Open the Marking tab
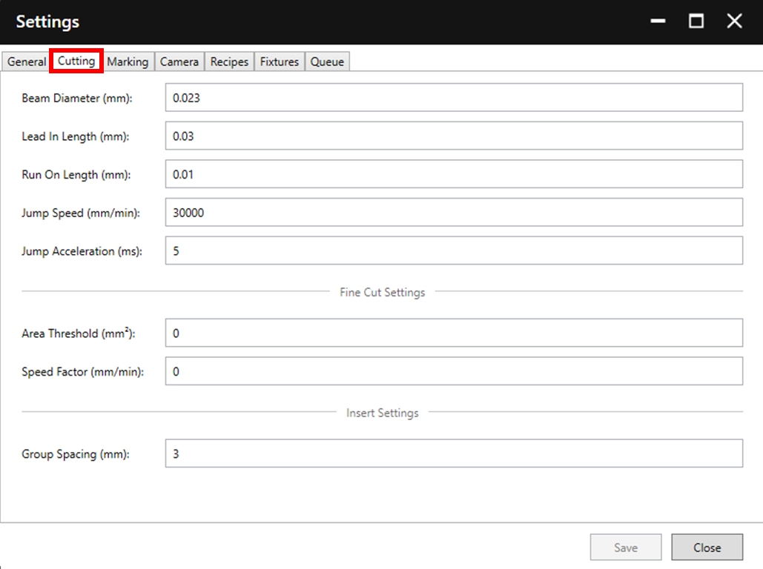Viewport: 763px width, 569px height. (128, 61)
